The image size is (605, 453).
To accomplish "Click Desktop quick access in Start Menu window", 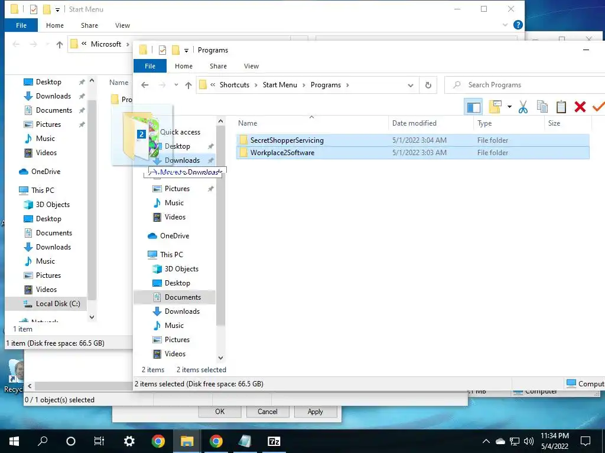I will point(48,82).
